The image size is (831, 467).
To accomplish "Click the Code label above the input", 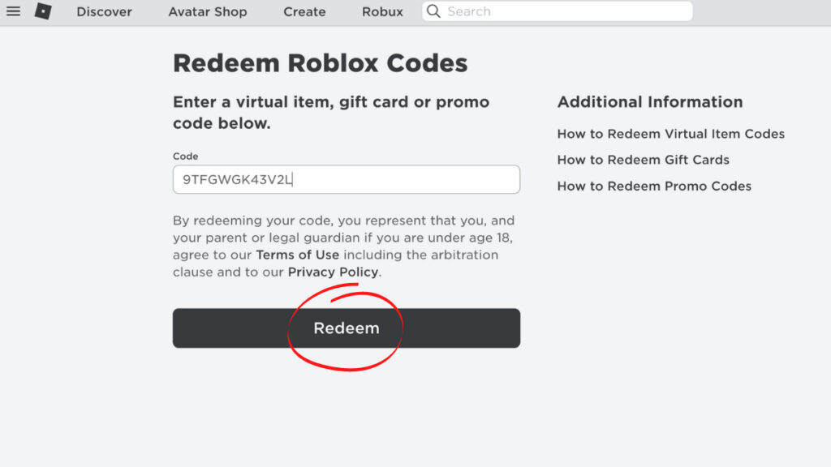I will click(186, 156).
